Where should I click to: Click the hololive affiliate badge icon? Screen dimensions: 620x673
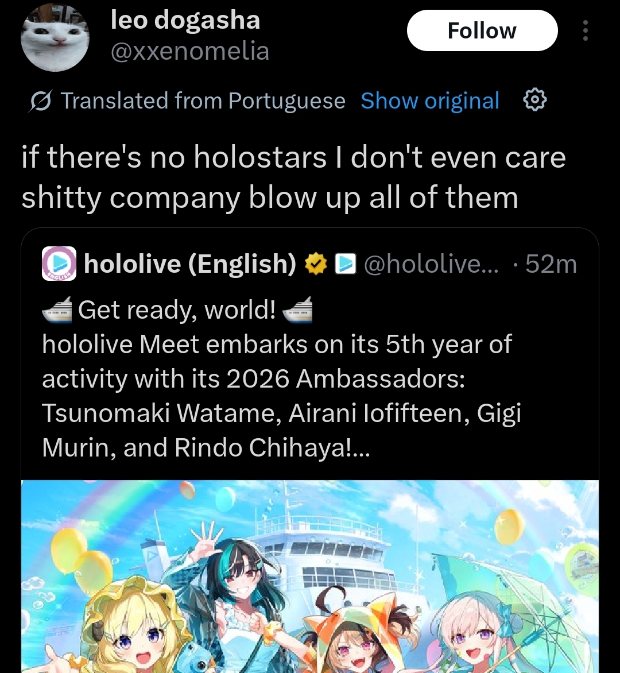click(346, 264)
